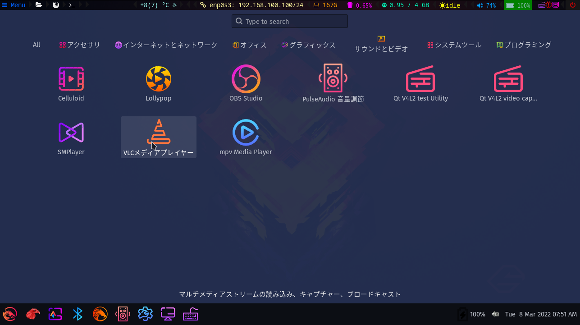Click the date and time clock

click(541, 314)
